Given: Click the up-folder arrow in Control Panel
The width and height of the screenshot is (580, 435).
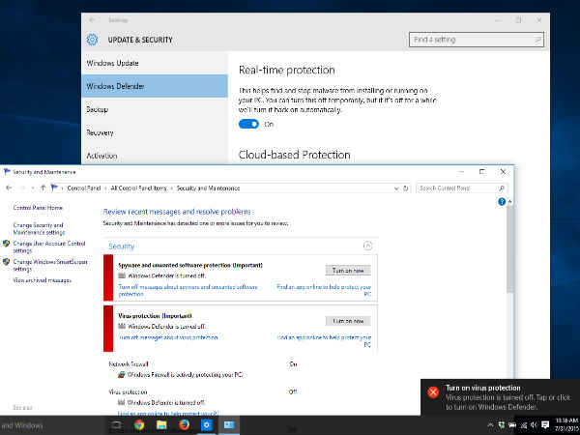Looking at the screenshot, I should pyautogui.click(x=43, y=188).
